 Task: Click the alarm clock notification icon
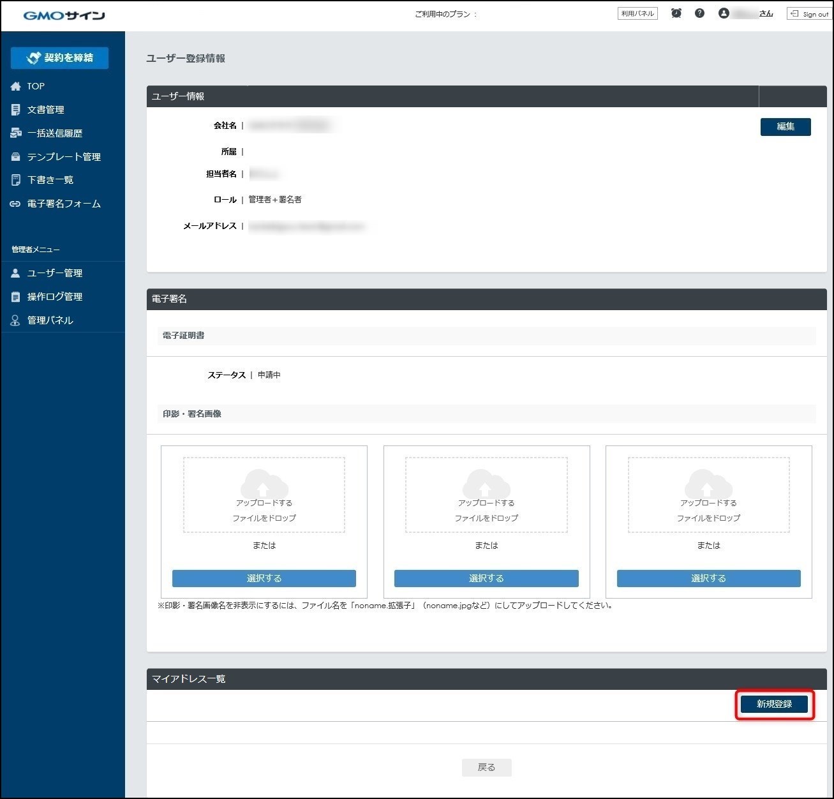click(676, 13)
